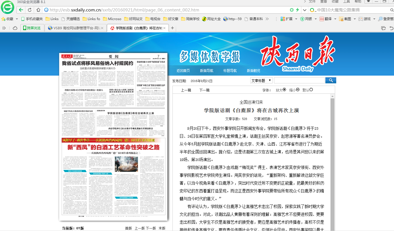The height and width of the screenshot is (231, 394).
Task: Click 标题导航 navigation link
Action: [x=230, y=71]
